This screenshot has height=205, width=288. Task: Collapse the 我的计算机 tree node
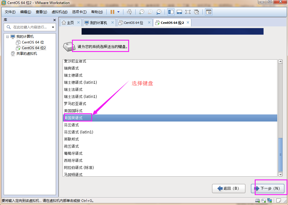tap(8, 37)
